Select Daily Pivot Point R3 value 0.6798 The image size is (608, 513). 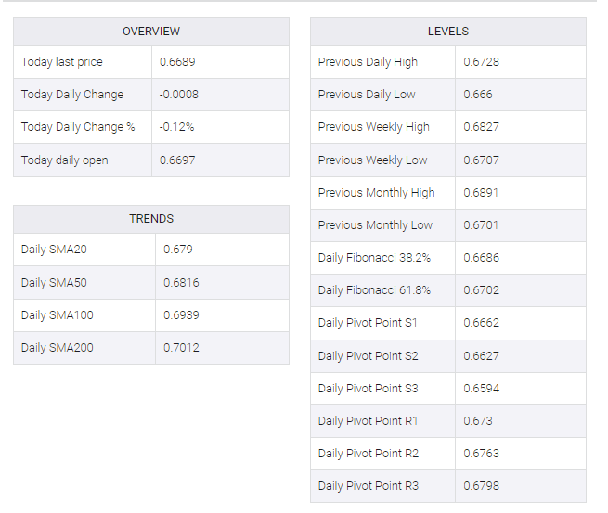click(x=481, y=486)
